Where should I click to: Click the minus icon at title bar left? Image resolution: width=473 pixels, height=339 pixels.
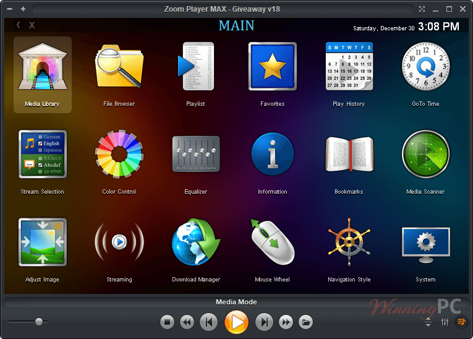10,9
